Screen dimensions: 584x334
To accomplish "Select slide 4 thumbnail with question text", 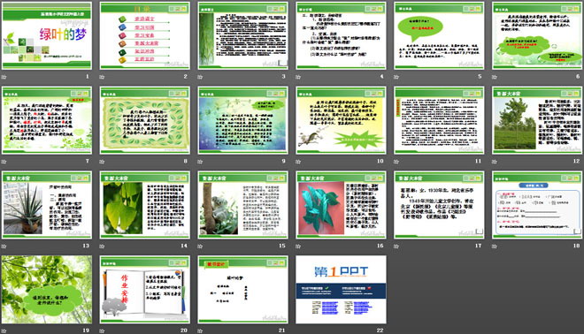I will click(341, 35).
